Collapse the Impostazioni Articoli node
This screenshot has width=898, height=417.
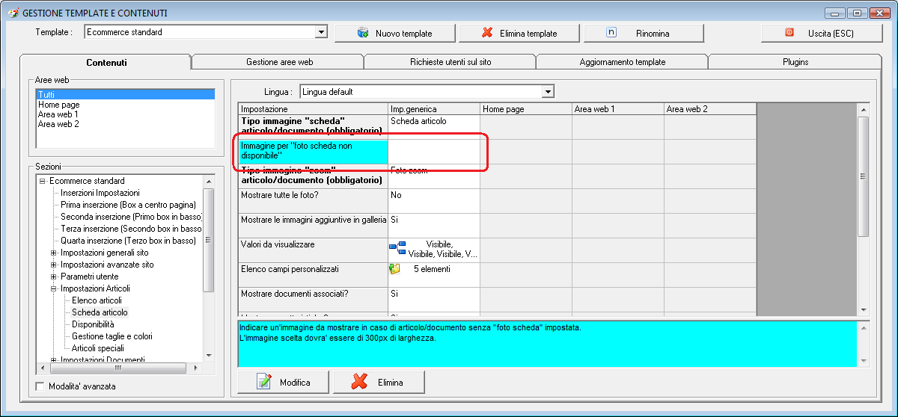point(54,288)
